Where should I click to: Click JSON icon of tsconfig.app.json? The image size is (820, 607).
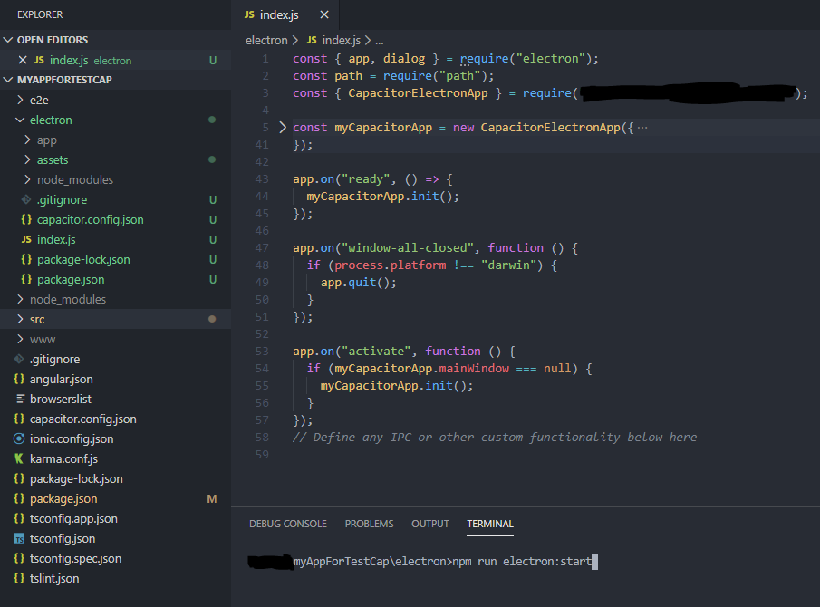19,518
